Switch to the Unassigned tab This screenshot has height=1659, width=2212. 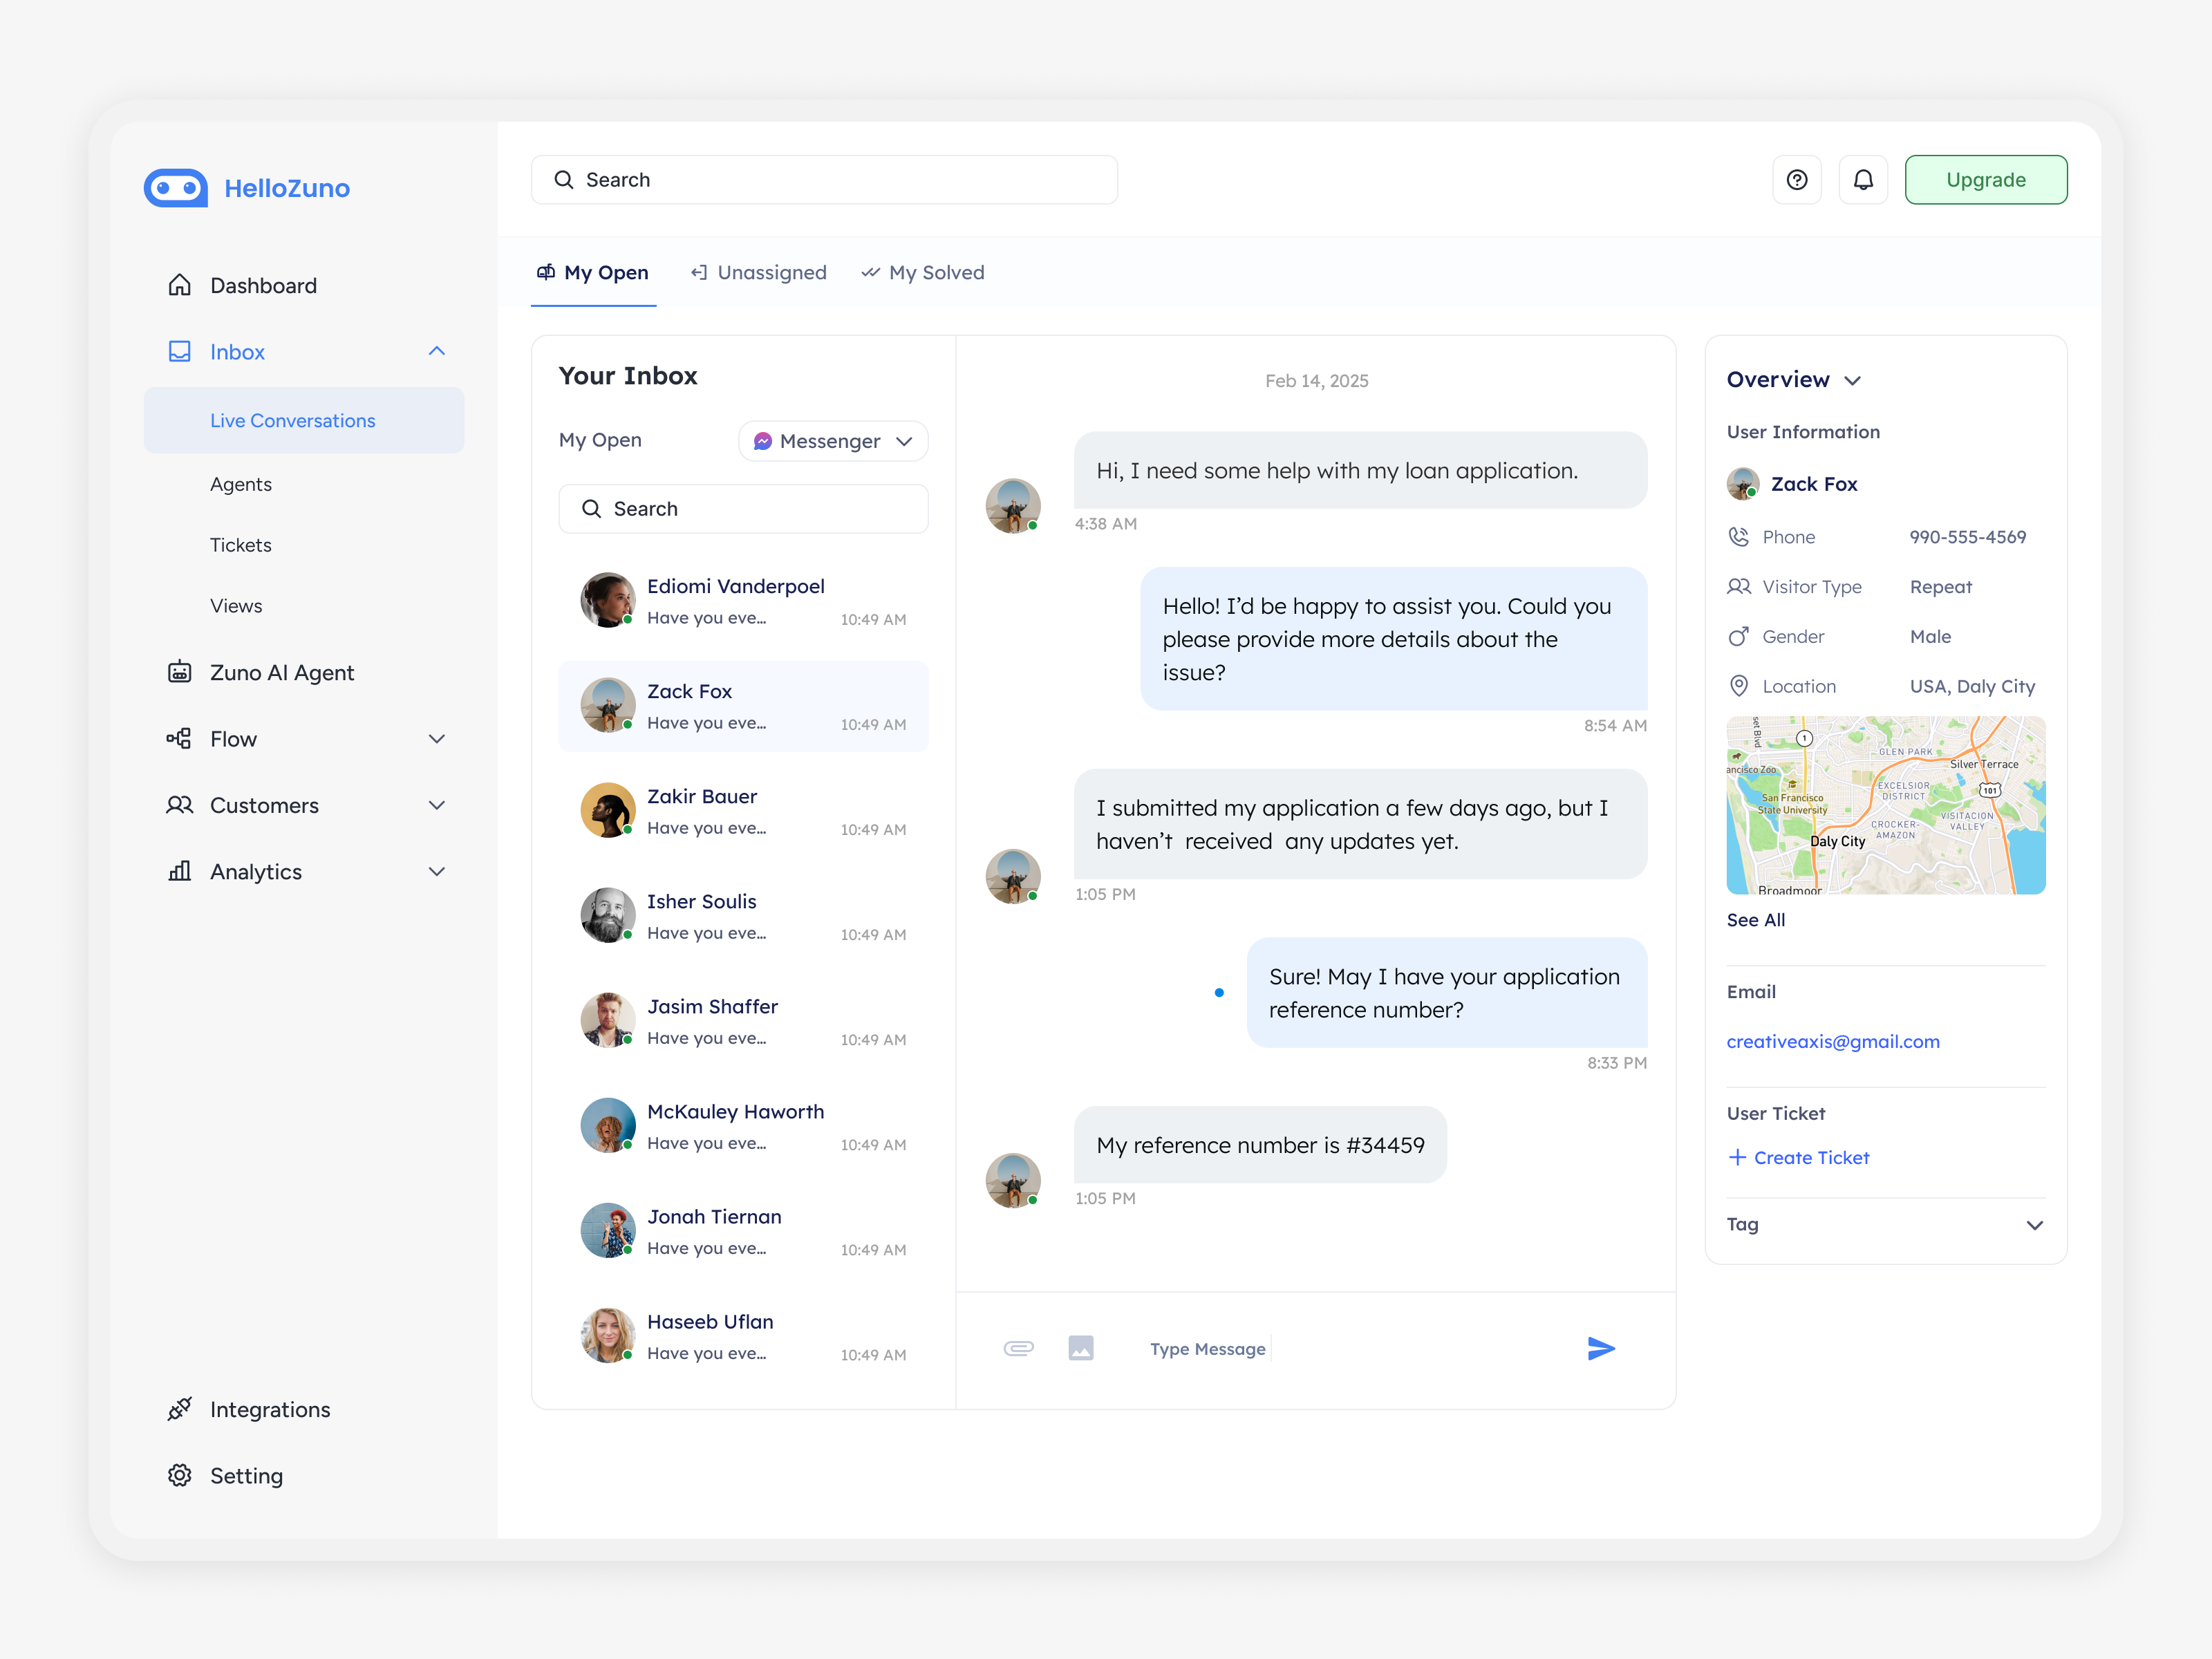coord(759,272)
